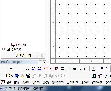Open Print Preview from main toolbar

tap(34, 76)
